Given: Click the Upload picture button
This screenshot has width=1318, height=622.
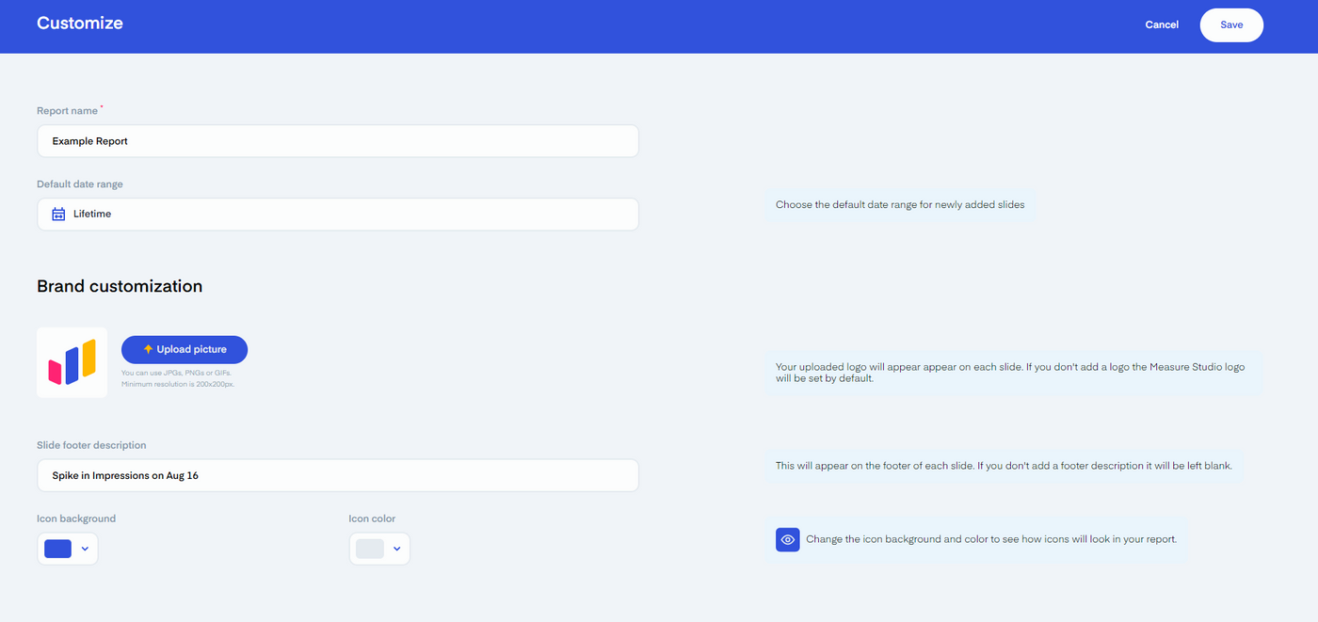Looking at the screenshot, I should point(185,349).
